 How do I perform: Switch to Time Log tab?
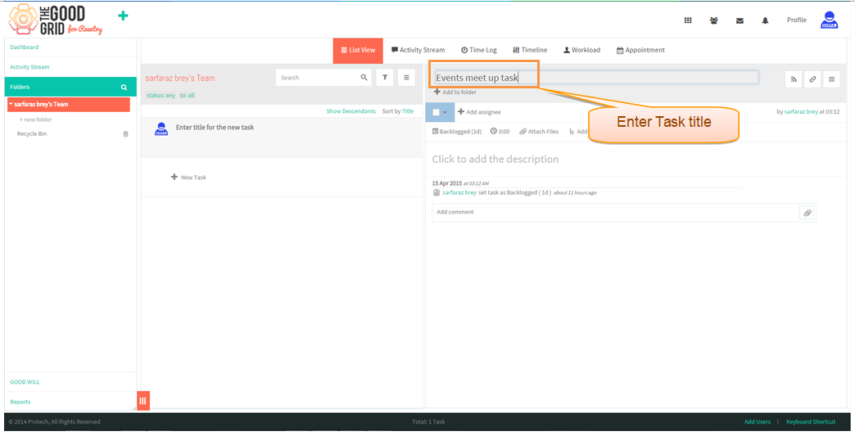click(x=479, y=50)
